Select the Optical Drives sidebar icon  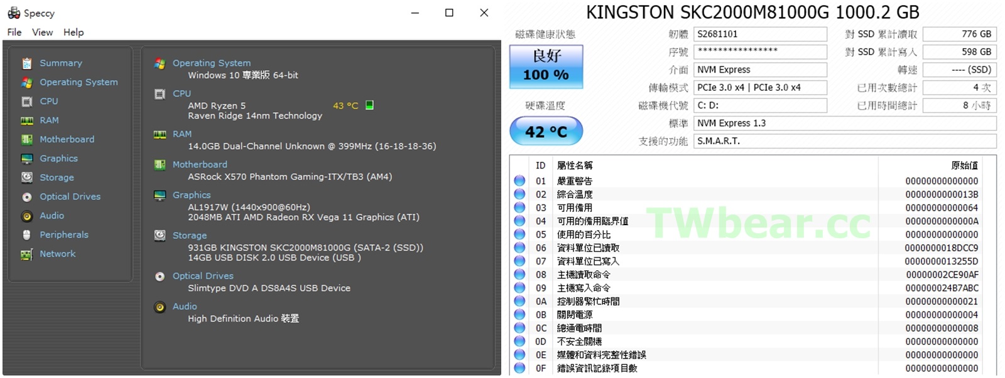pyautogui.click(x=26, y=197)
